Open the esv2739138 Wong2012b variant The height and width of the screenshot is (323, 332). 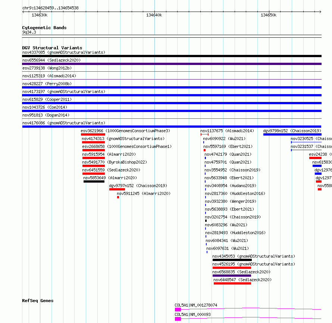pos(47,68)
